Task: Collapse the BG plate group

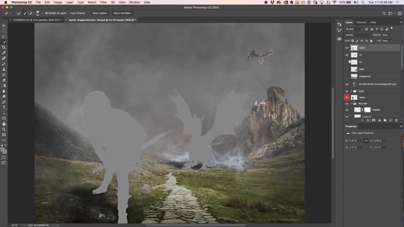Action: (x=351, y=103)
